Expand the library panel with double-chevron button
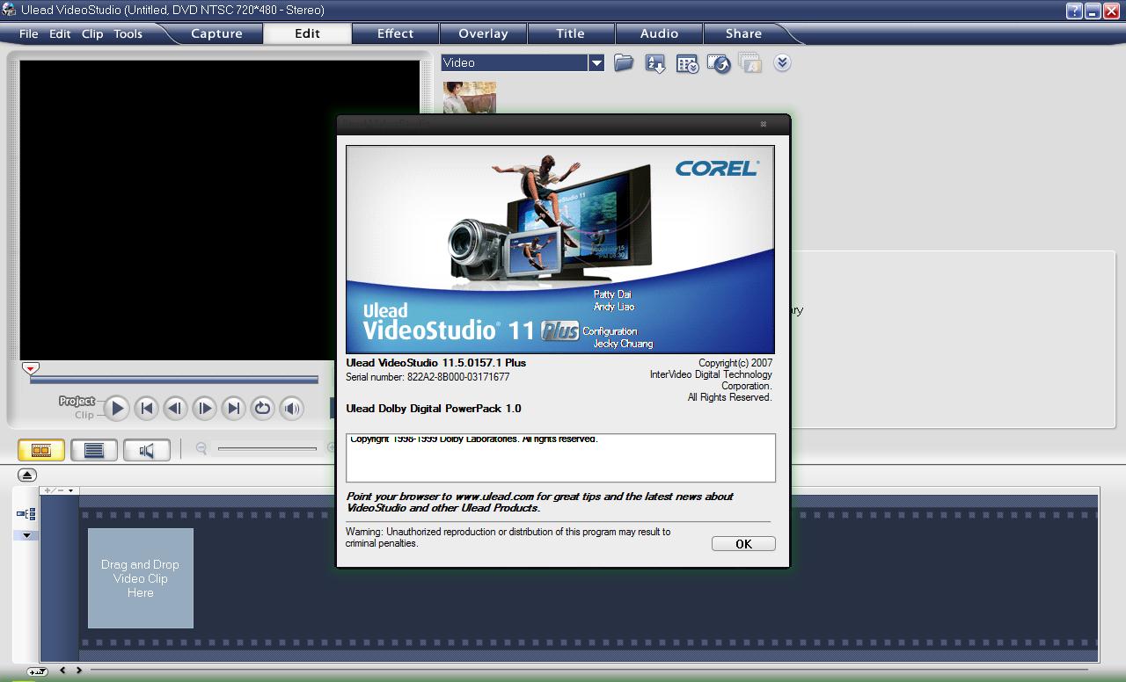The width and height of the screenshot is (1126, 682). click(782, 62)
